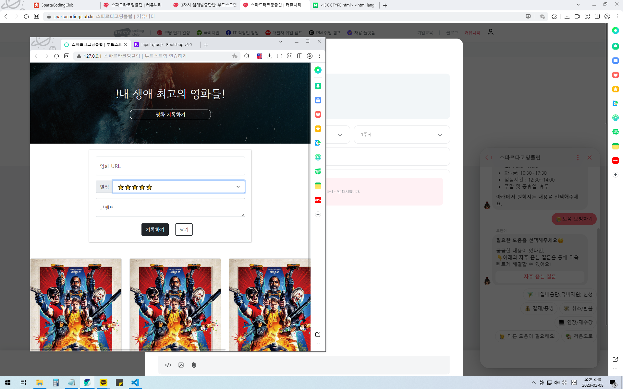Click the 영화 기록하기 button
The image size is (623, 389).
pos(170,114)
